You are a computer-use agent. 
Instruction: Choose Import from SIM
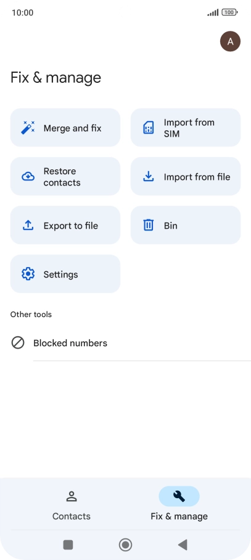tap(186, 127)
